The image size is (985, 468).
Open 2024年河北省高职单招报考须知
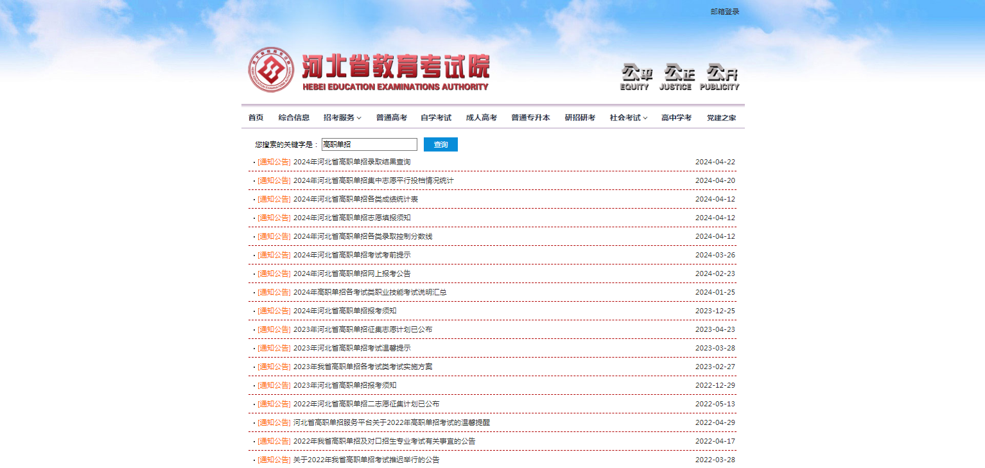345,311
